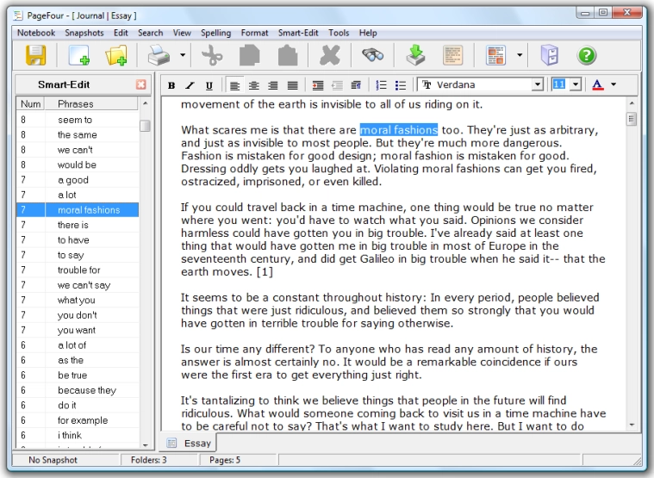Toggle bold formatting

click(x=171, y=85)
